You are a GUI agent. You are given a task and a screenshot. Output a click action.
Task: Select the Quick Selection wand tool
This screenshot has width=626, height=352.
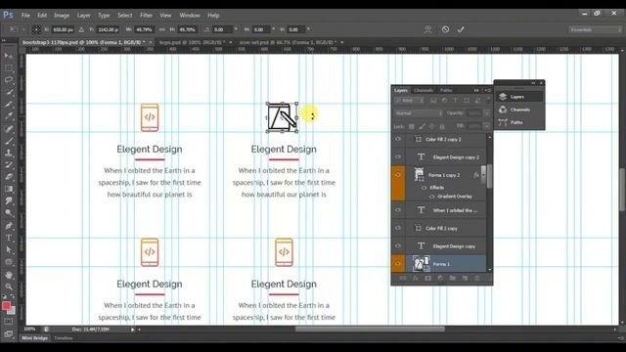pyautogui.click(x=9, y=92)
